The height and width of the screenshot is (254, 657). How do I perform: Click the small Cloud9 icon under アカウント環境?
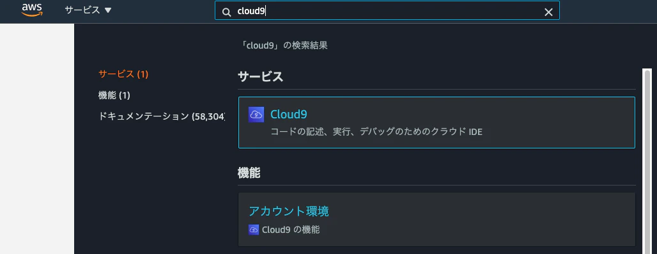(254, 230)
